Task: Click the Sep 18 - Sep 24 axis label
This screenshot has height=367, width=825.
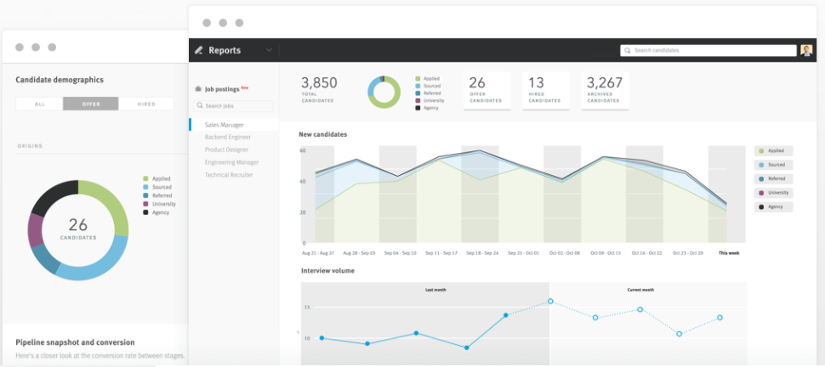Action: point(484,253)
